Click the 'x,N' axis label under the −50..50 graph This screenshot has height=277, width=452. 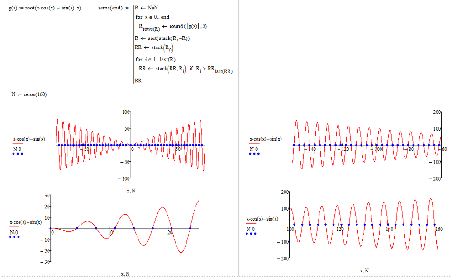[131, 191]
